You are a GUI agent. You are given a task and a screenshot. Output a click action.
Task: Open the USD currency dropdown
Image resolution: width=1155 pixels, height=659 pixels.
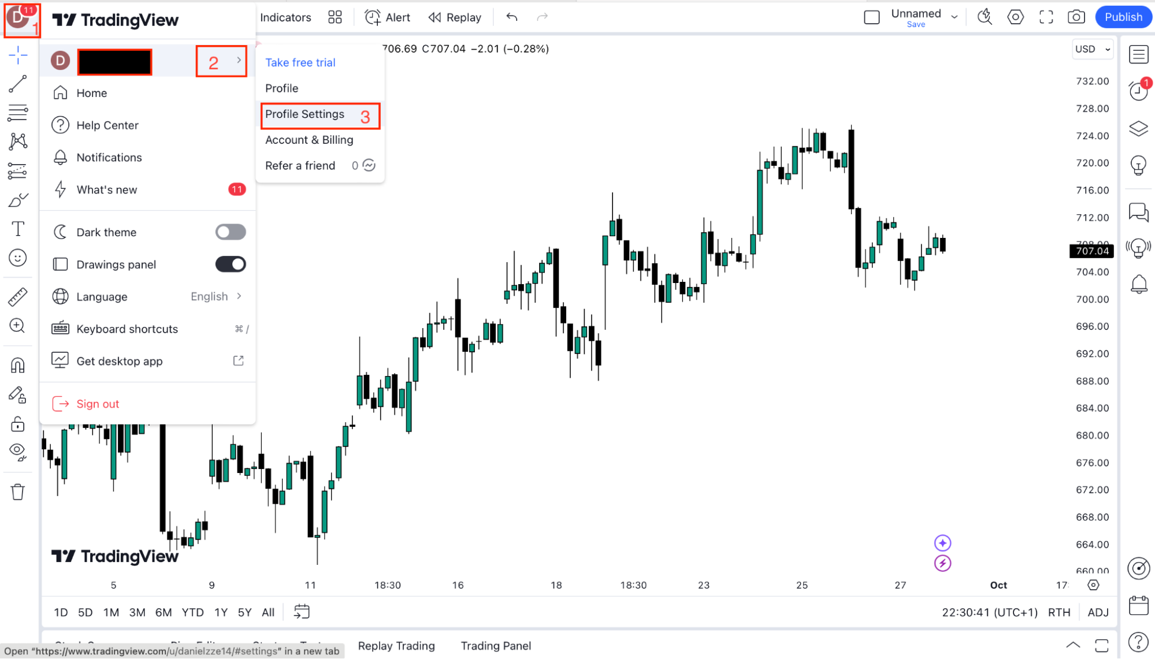pyautogui.click(x=1092, y=49)
